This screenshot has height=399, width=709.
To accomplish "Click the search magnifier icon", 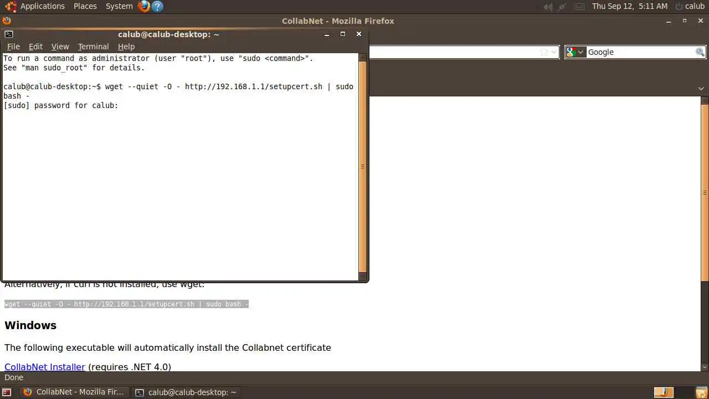I will pos(700,52).
